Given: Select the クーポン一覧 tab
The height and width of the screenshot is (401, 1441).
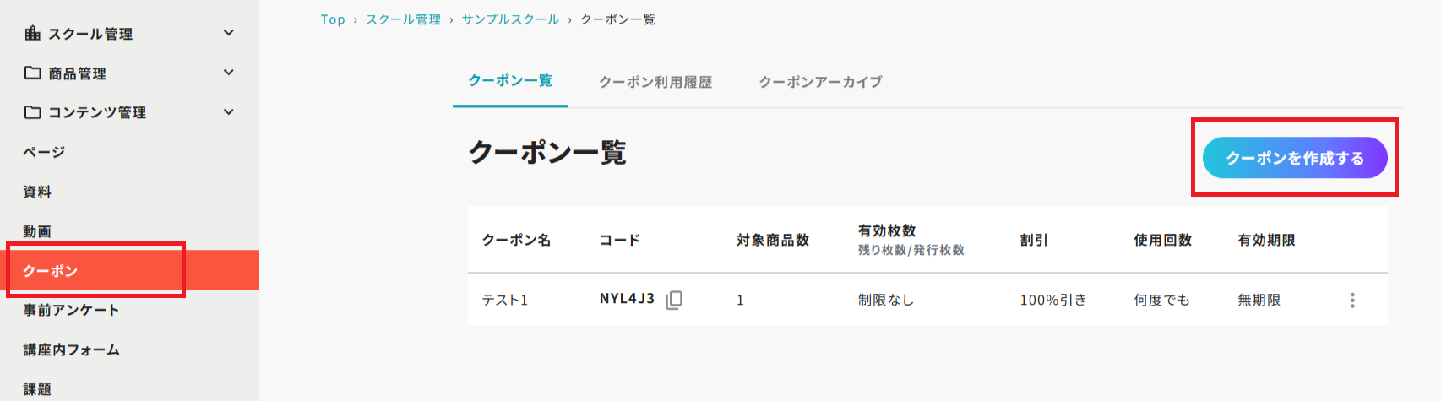Looking at the screenshot, I should click(x=510, y=81).
